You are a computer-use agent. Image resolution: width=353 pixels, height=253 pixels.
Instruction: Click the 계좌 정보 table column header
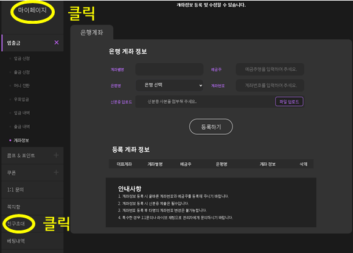pyautogui.click(x=267, y=164)
